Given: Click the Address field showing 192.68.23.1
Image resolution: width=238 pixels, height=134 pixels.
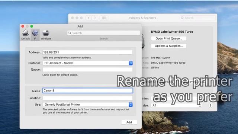Looking at the screenshot, I should 88,52.
